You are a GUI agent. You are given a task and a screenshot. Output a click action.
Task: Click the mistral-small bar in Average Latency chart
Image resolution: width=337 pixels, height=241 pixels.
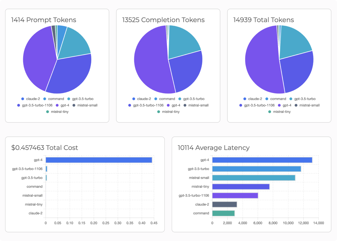point(253,177)
